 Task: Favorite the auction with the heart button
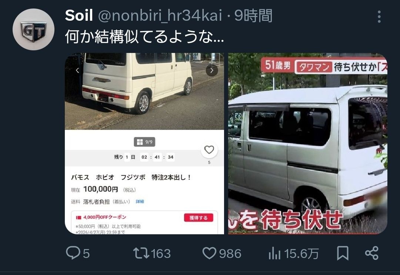pos(209,150)
